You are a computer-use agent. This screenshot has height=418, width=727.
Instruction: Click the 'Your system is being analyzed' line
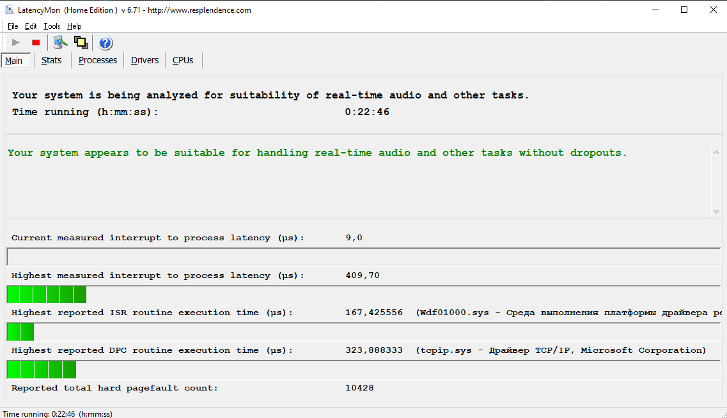270,95
